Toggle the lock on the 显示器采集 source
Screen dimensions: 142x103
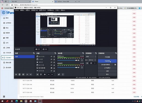click(54, 68)
